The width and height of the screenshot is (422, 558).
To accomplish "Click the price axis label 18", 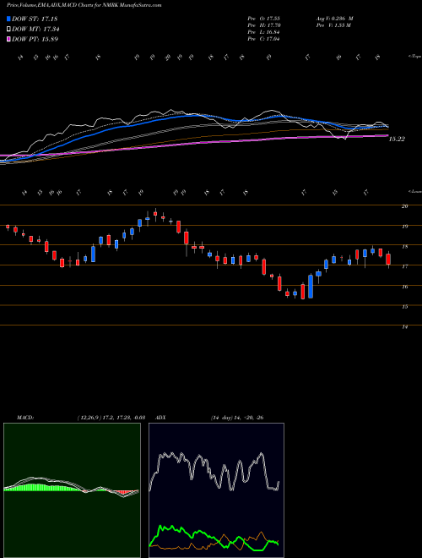I will pos(404,246).
